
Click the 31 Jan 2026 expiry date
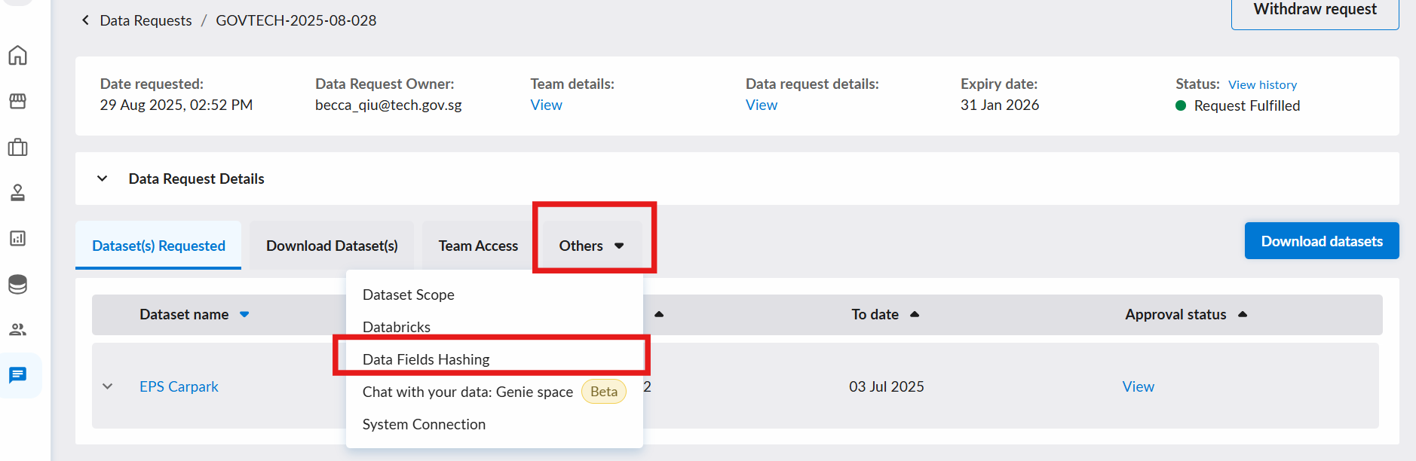pyautogui.click(x=1000, y=105)
